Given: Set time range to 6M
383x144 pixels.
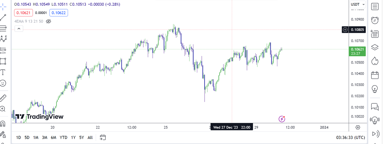Looking at the screenshot, I should point(53,138).
